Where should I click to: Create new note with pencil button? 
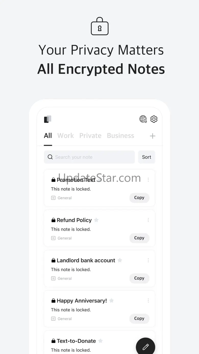pos(145,347)
